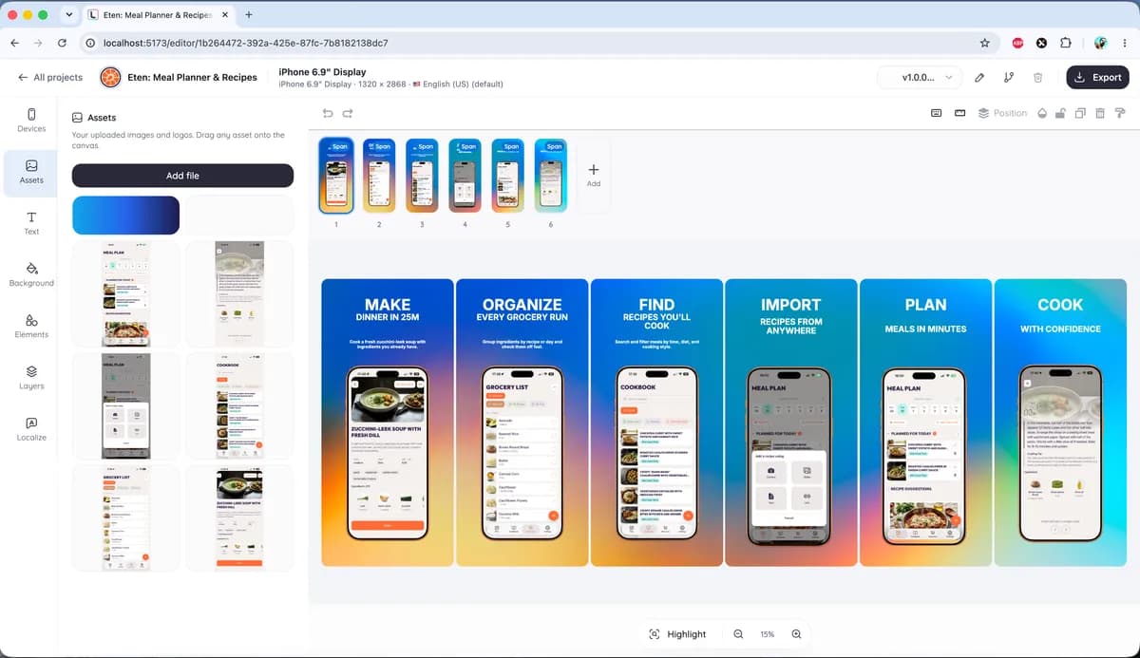Open the Localize panel
This screenshot has width=1140, height=658.
click(x=31, y=428)
